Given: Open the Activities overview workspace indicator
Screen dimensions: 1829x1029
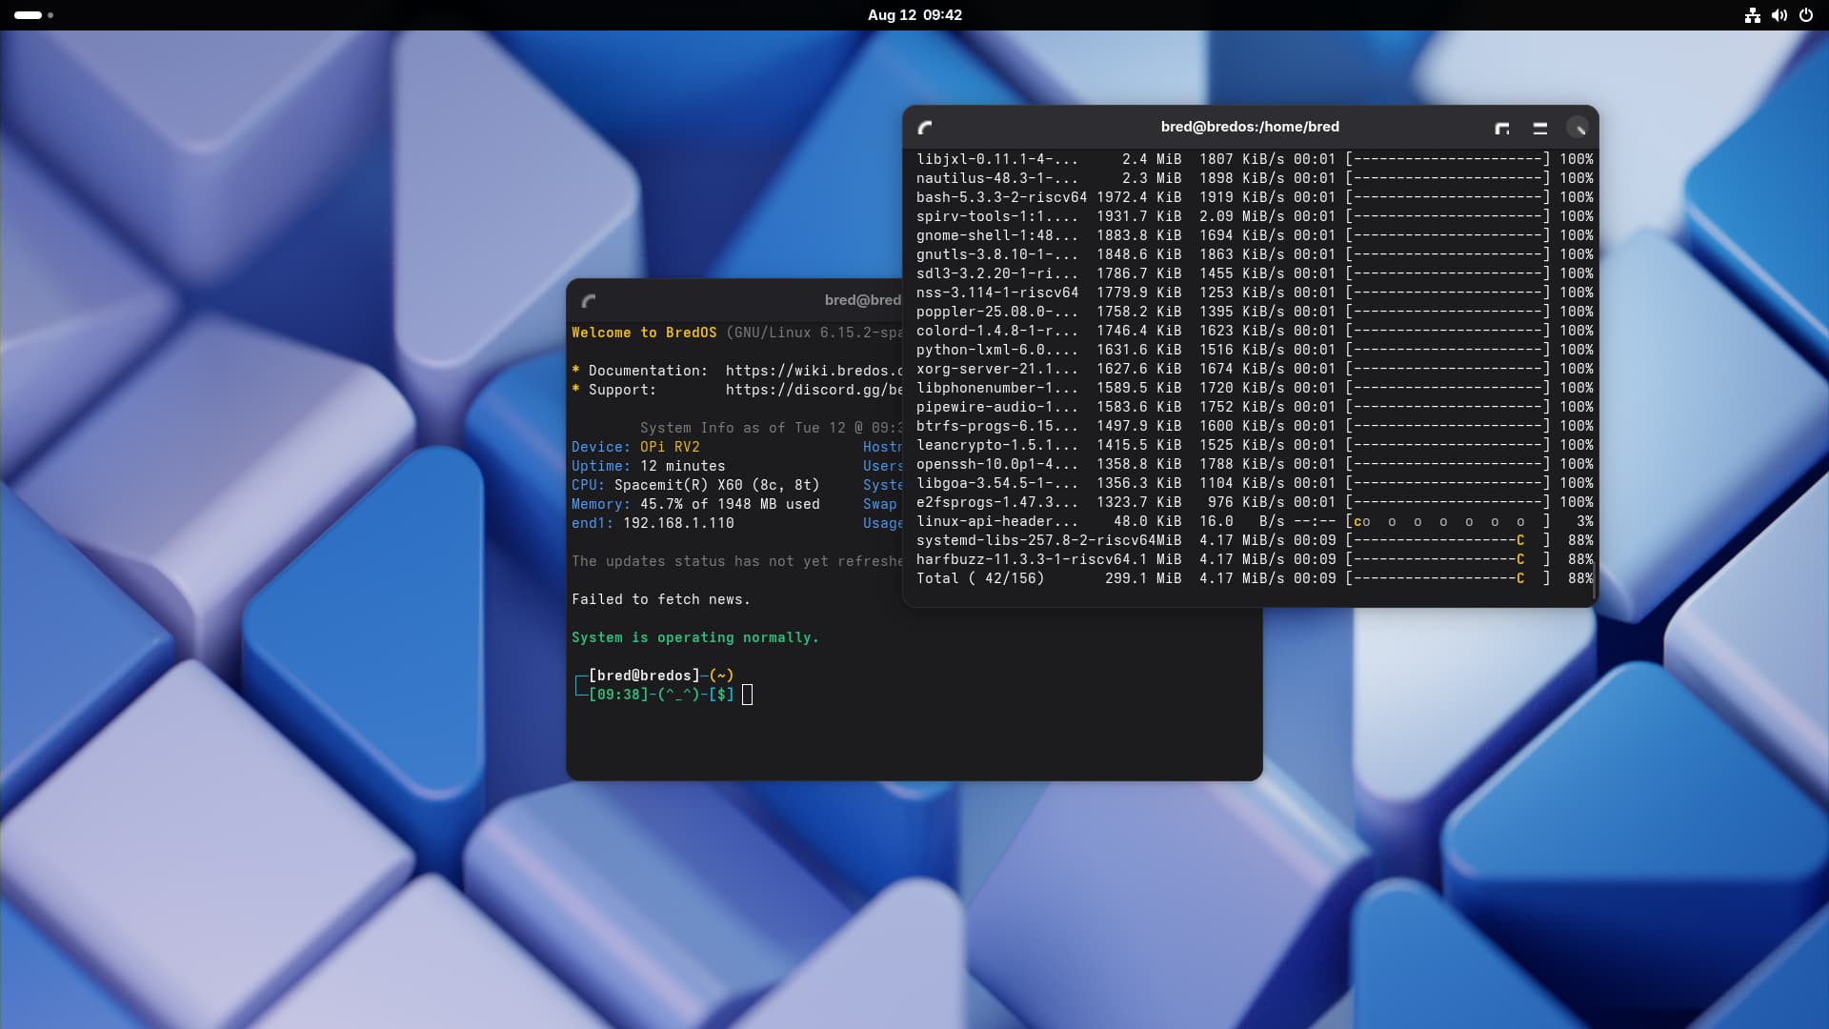Looking at the screenshot, I should [29, 15].
